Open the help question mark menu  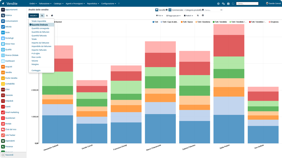click(119, 4)
